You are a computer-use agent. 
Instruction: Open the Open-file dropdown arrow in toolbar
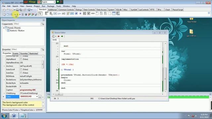click(15, 10)
